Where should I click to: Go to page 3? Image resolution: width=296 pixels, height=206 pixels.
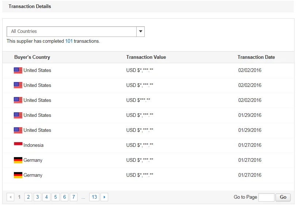[37, 197]
